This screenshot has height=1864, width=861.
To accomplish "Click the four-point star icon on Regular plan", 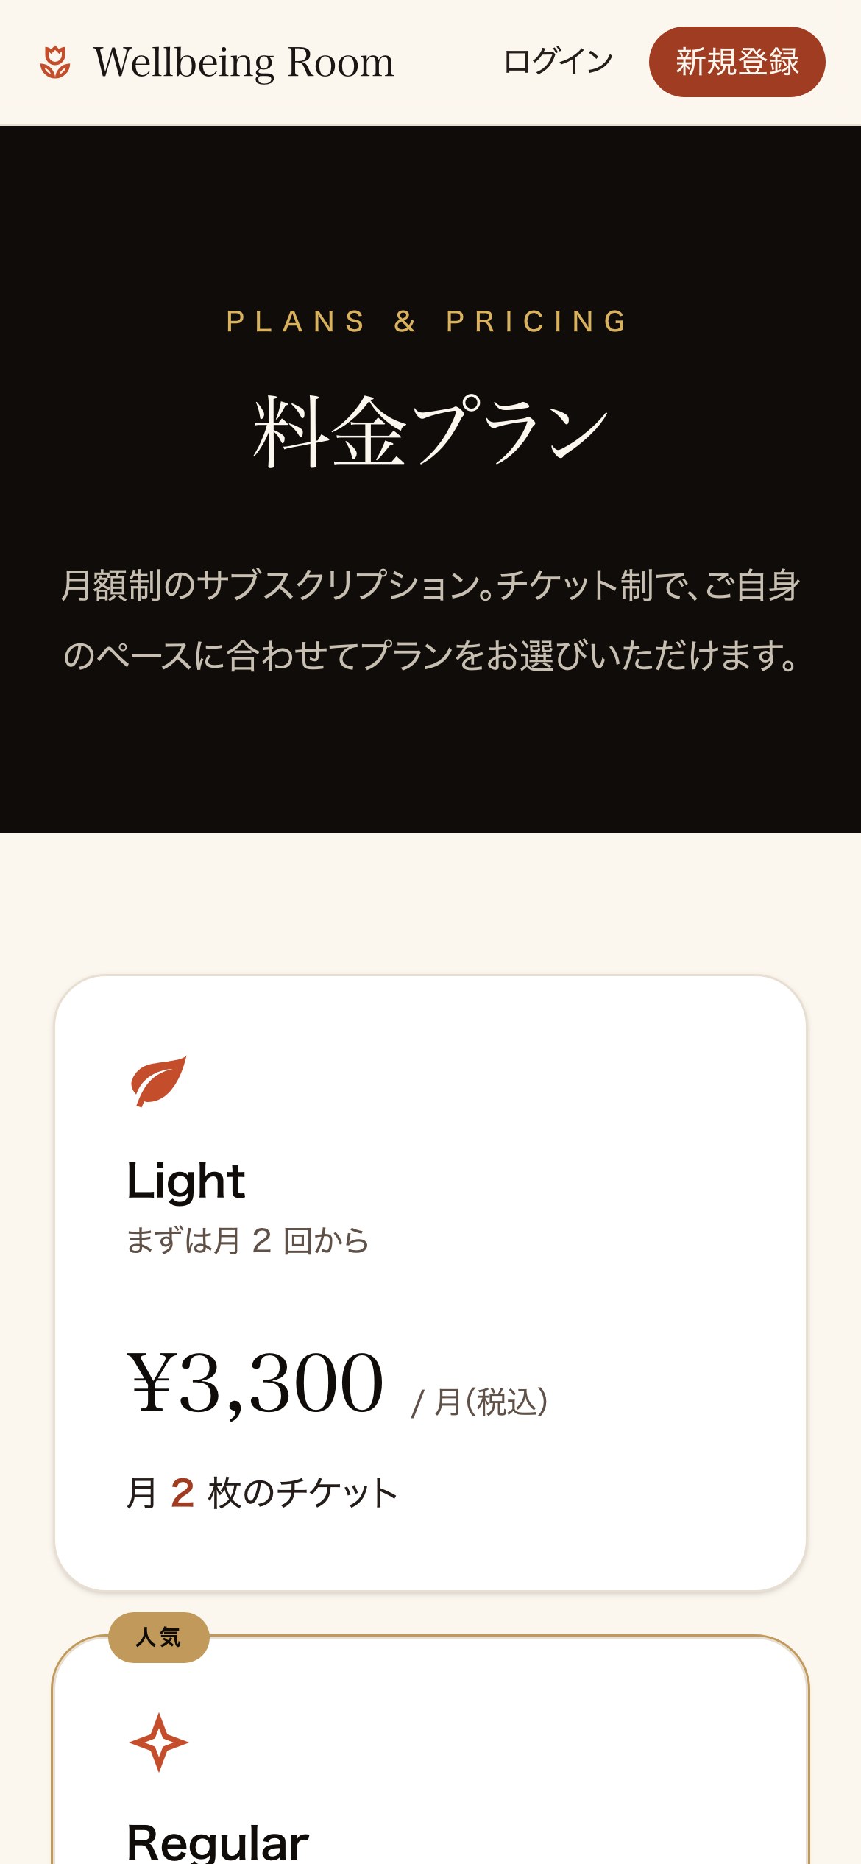I will (x=158, y=1742).
